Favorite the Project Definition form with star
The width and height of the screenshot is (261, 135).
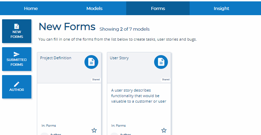[94, 130]
